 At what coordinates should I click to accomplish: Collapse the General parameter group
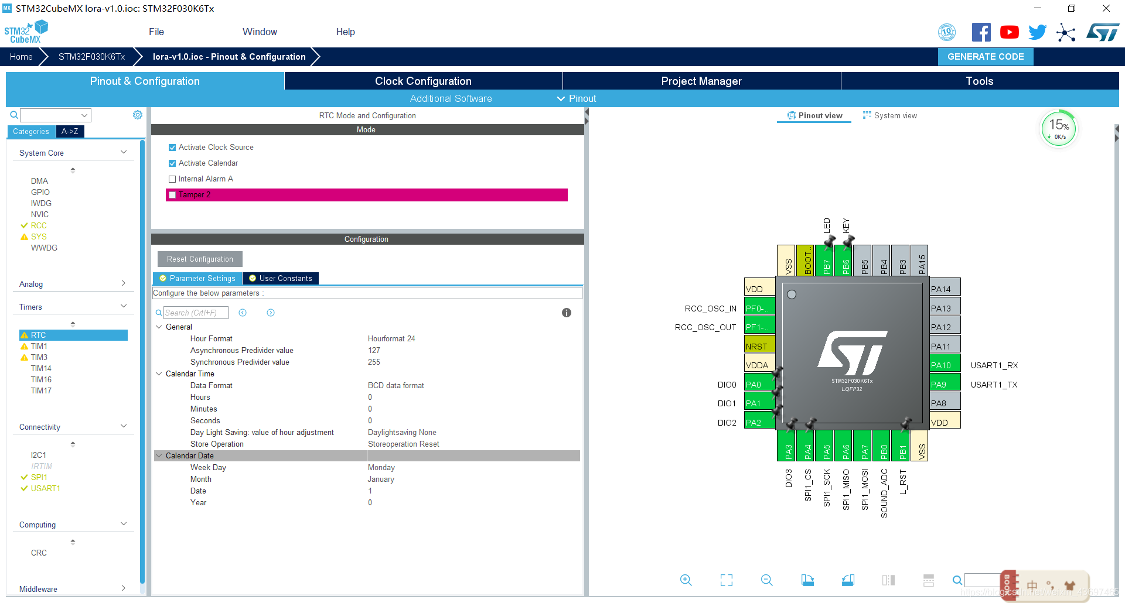159,327
